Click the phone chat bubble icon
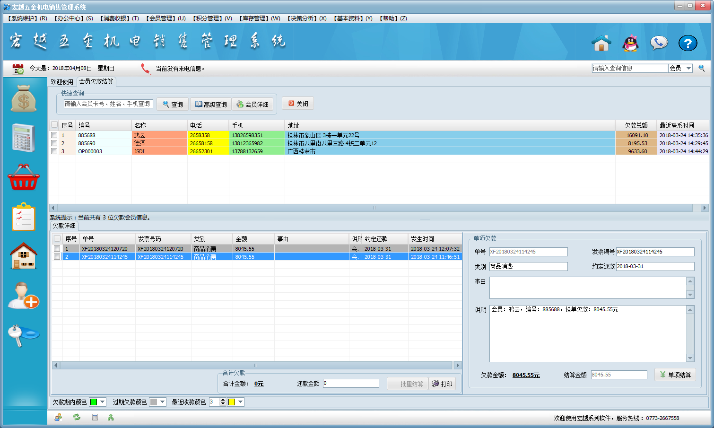This screenshot has height=428, width=714. pyautogui.click(x=659, y=43)
